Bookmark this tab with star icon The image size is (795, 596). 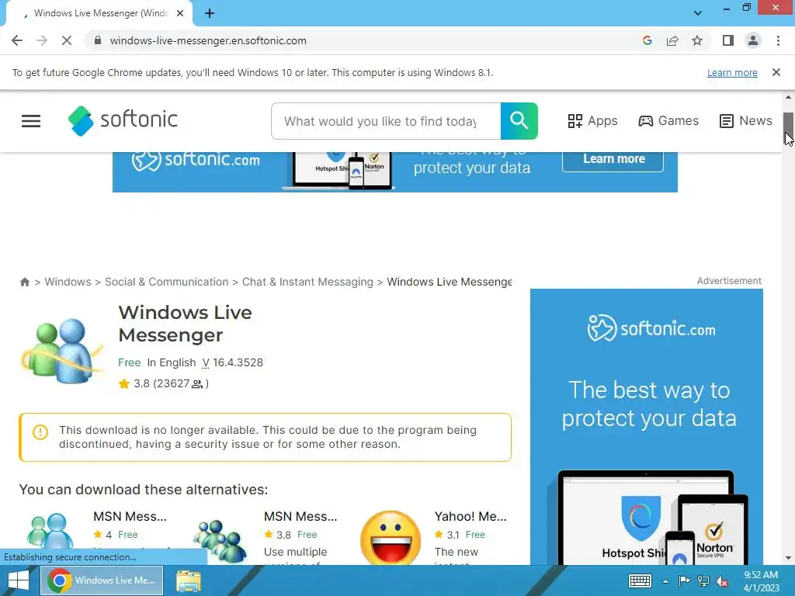pyautogui.click(x=697, y=40)
